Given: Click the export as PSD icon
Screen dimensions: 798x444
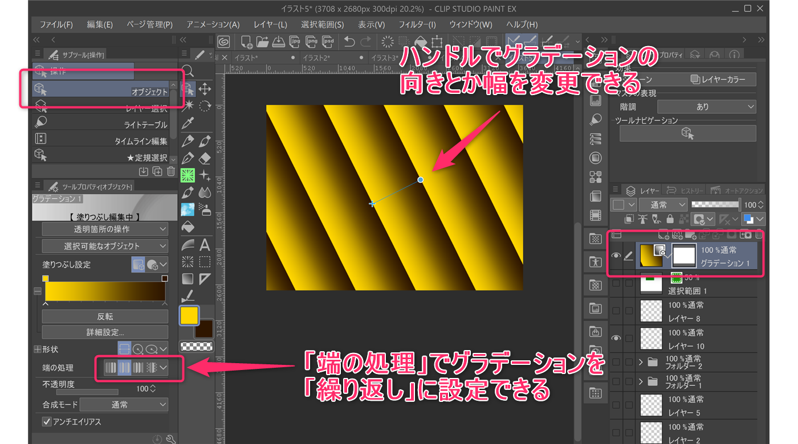Looking at the screenshot, I should tap(328, 42).
